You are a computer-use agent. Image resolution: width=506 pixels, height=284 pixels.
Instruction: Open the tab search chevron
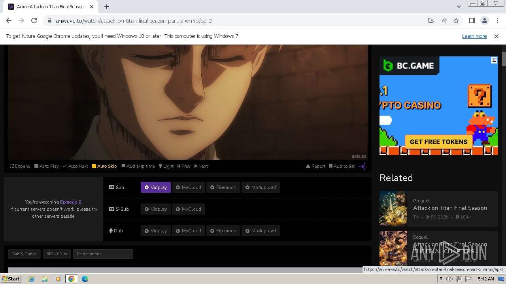[459, 7]
